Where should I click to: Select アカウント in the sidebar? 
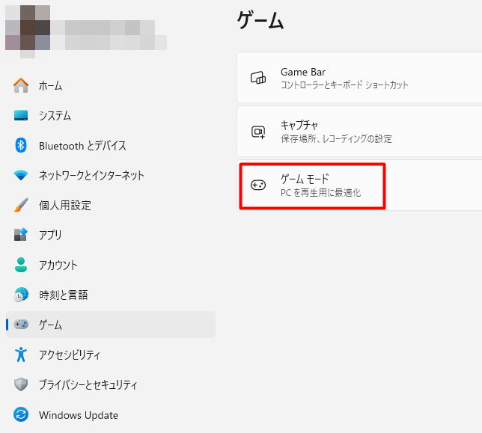coord(111,265)
